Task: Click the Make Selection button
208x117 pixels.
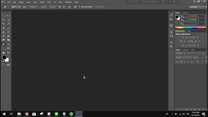Action: tap(33, 7)
